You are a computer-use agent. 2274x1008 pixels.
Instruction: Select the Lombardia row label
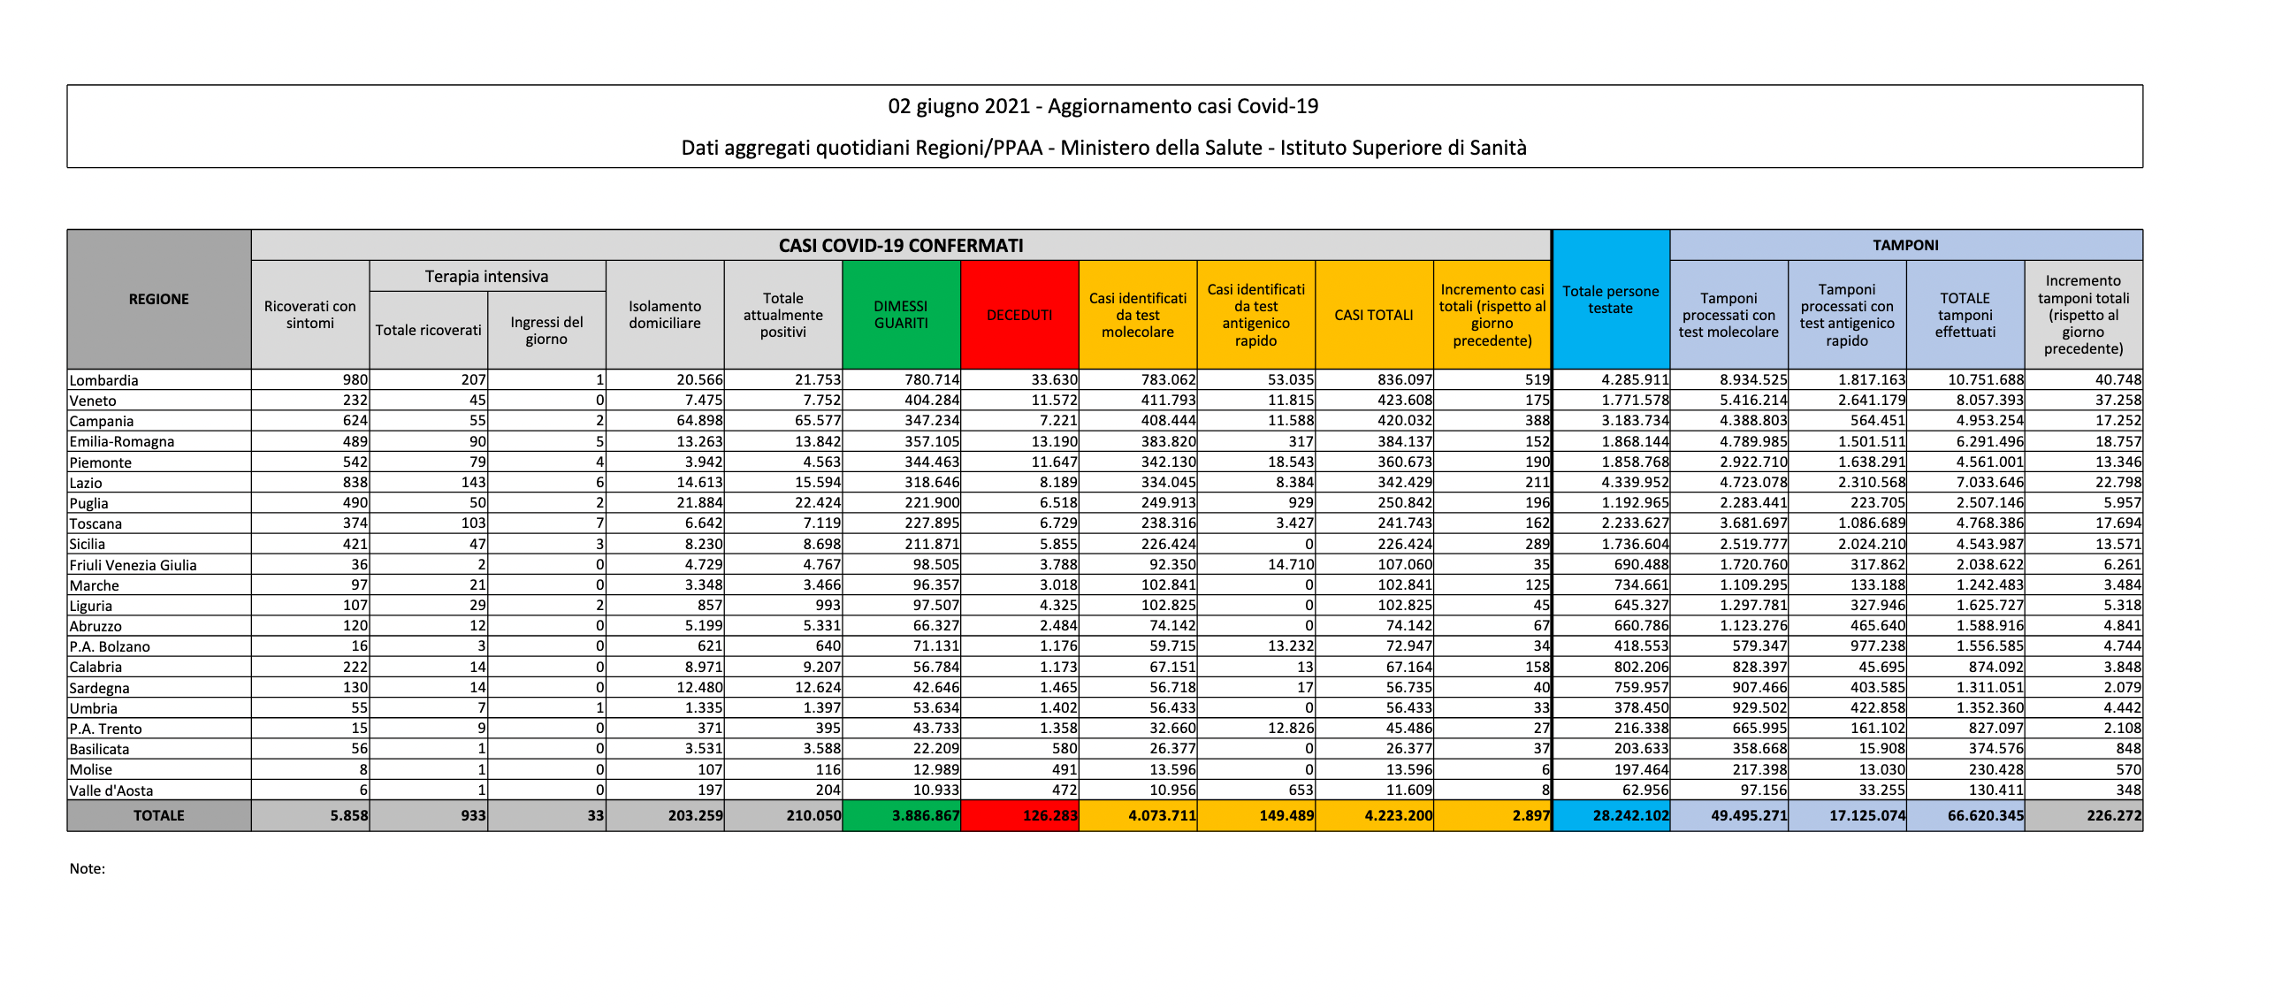[104, 380]
